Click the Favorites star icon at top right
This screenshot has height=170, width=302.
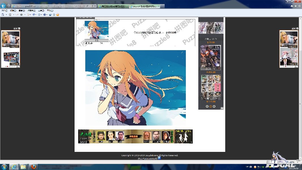296,6
